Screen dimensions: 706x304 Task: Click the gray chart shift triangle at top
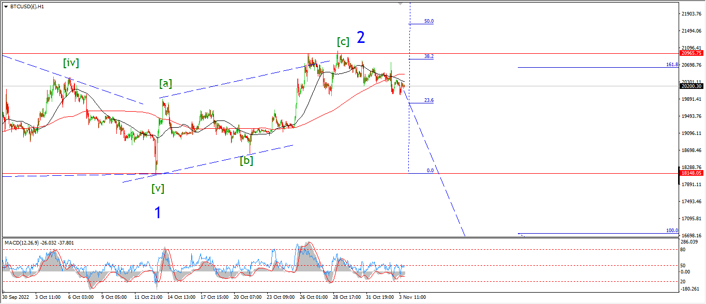point(400,4)
